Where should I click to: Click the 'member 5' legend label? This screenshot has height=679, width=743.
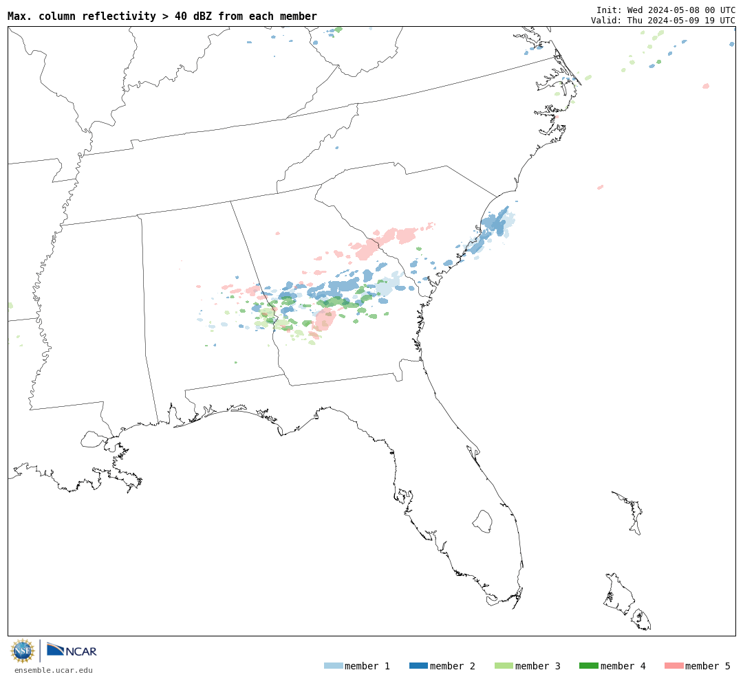pyautogui.click(x=708, y=666)
